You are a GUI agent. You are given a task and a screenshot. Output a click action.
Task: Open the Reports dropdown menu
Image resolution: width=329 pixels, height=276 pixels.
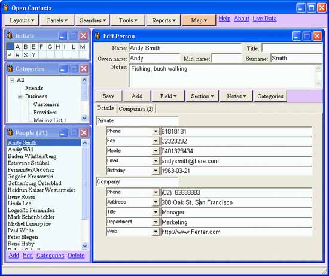[163, 20]
